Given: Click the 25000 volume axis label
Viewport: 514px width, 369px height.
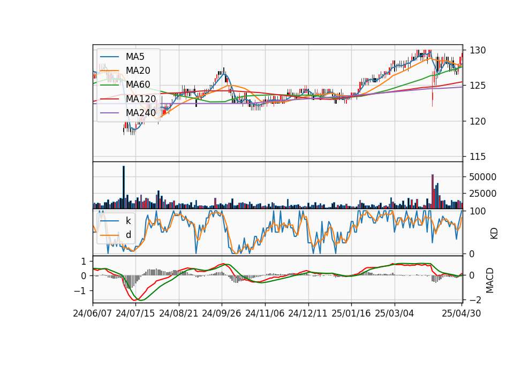Looking at the screenshot, I should (x=483, y=194).
